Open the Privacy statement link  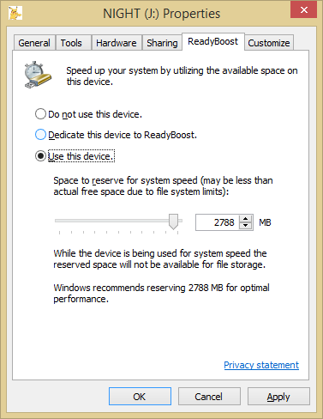click(x=261, y=365)
